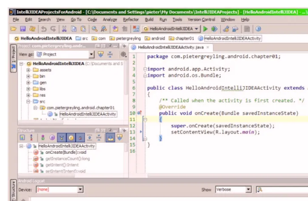308x201 pixels.
Task: Open the Show Verbose log level dropdown
Action: click(x=234, y=190)
